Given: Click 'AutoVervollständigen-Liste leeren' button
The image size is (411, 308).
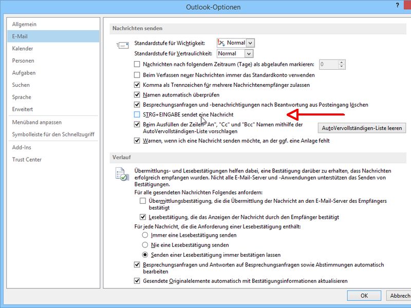Looking at the screenshot, I should [362, 128].
